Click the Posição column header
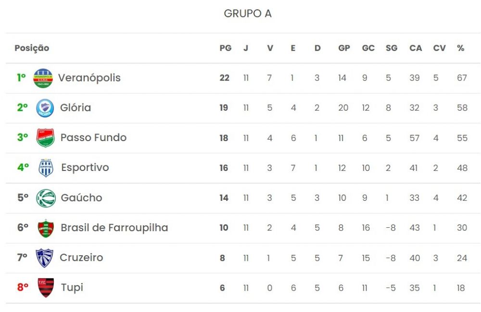The height and width of the screenshot is (312, 481). [x=32, y=48]
